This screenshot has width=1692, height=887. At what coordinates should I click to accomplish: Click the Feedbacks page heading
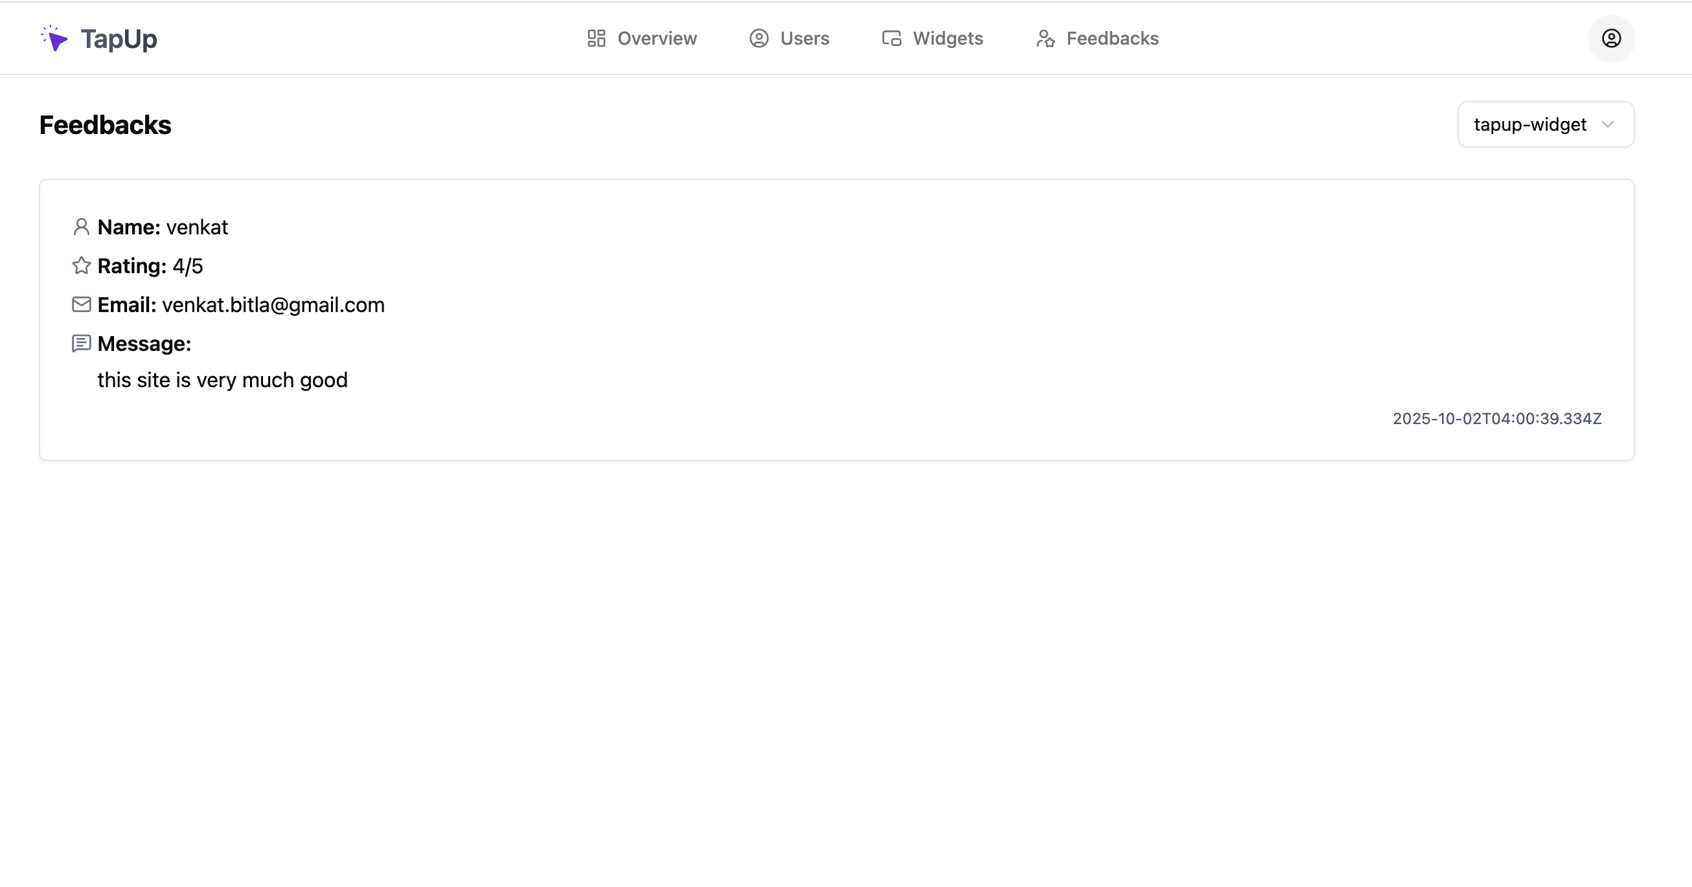105,125
